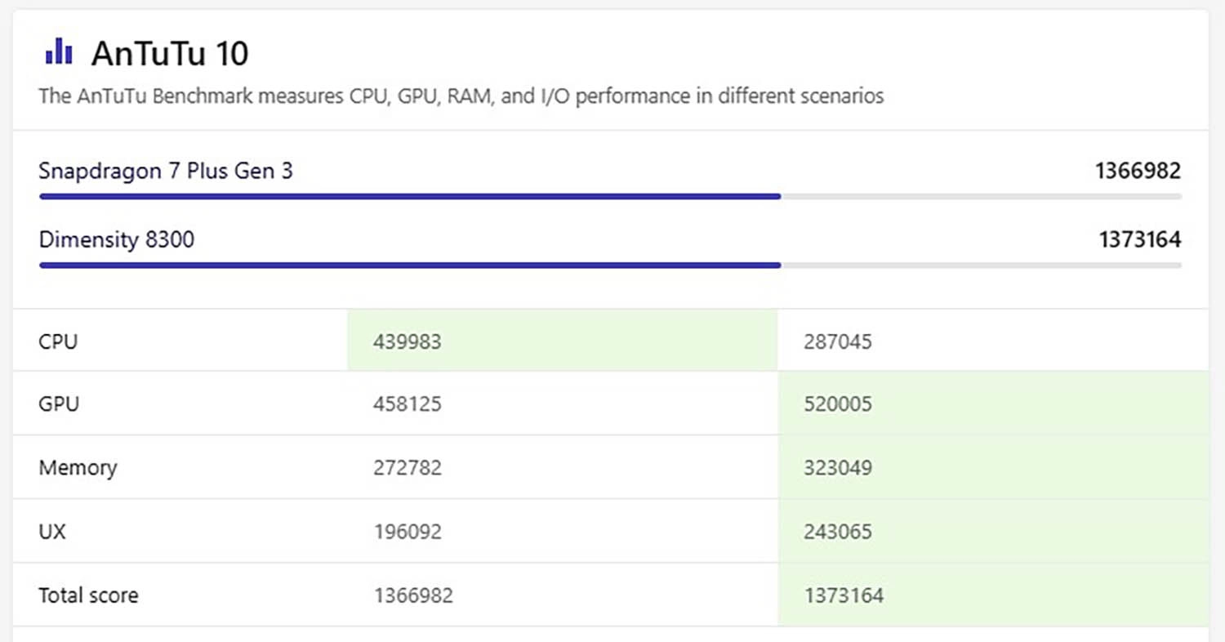Click the Snapdragon 7 Plus Gen 3 progress bar

pos(610,197)
